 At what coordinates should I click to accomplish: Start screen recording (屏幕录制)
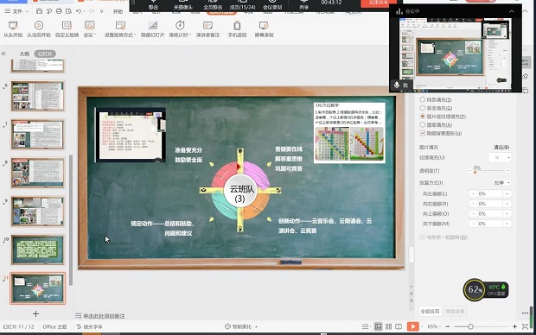tap(264, 29)
